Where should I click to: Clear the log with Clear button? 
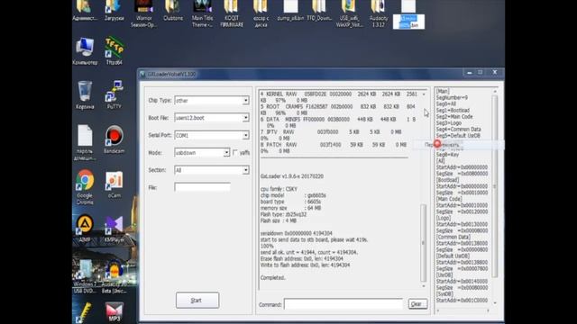click(417, 304)
